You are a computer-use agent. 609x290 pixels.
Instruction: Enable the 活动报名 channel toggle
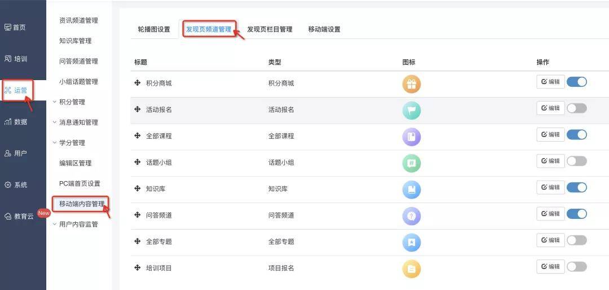point(576,108)
